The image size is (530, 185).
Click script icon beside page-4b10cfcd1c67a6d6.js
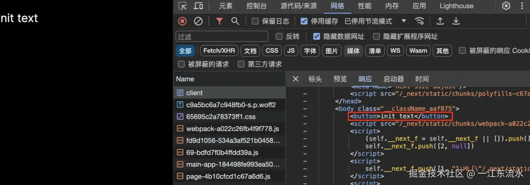(x=180, y=176)
